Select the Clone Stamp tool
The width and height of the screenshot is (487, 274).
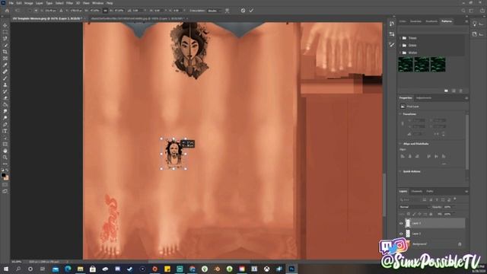tap(5, 84)
